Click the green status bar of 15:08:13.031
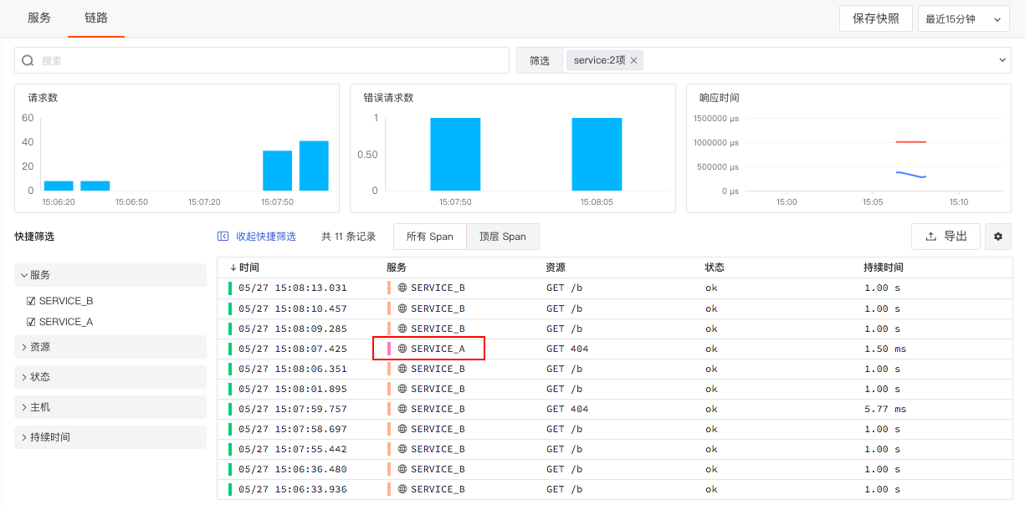The height and width of the screenshot is (510, 1025). click(230, 288)
